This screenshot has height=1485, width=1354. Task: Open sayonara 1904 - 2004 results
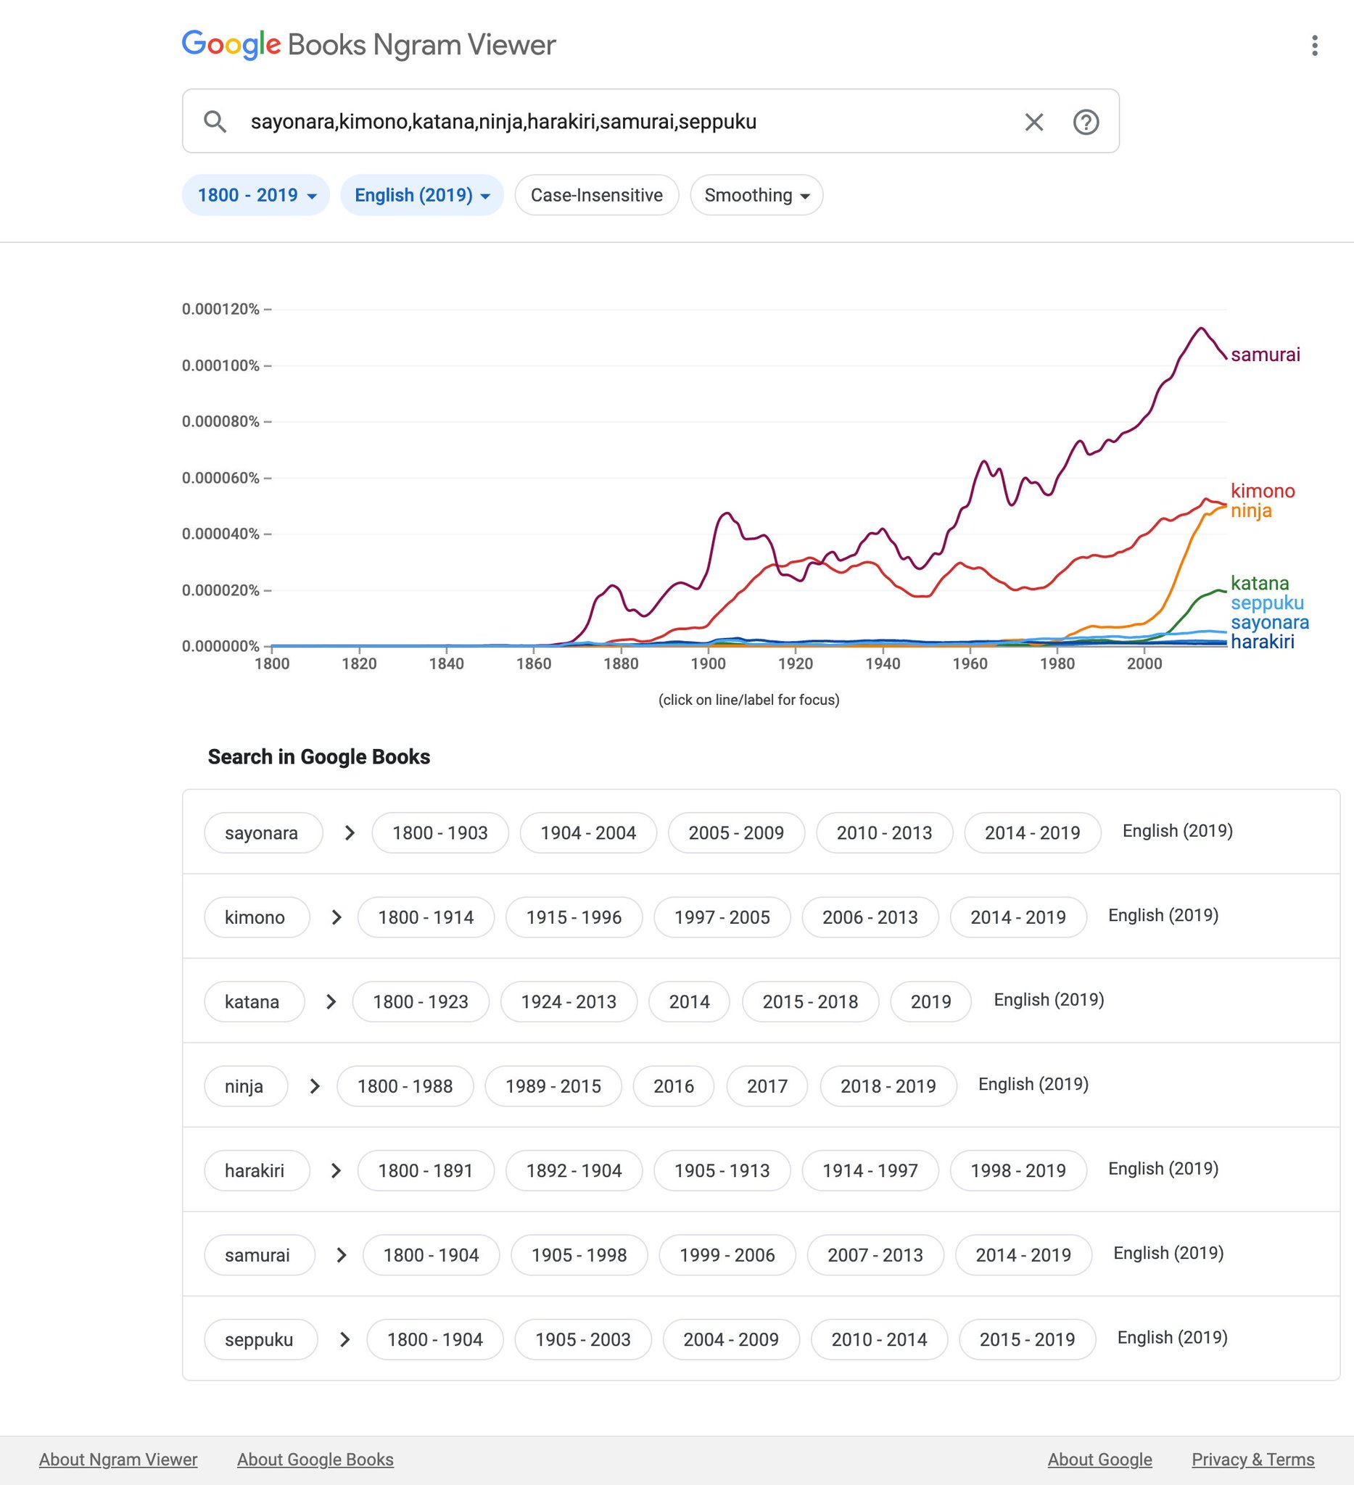click(588, 833)
